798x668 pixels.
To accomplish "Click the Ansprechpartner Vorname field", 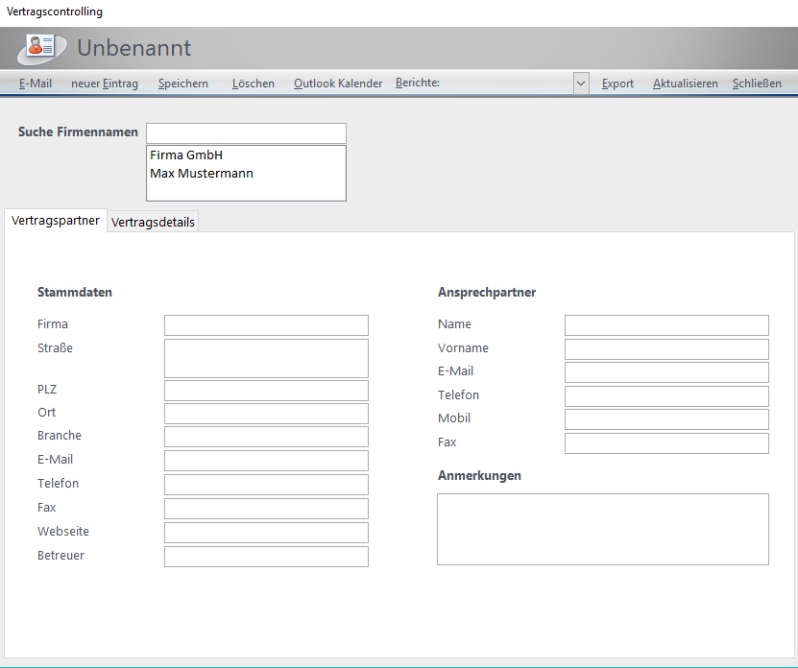I will pos(666,349).
